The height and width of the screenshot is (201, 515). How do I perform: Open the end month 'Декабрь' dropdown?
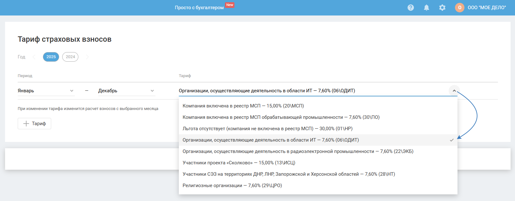tap(126, 91)
